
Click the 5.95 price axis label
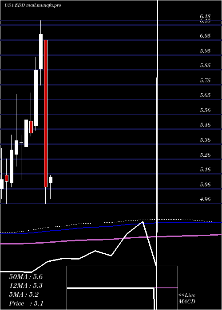tap(205, 50)
